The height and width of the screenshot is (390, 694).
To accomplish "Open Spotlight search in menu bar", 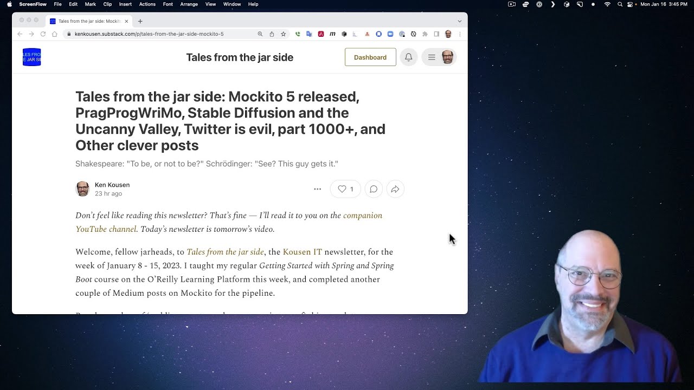I will pos(620,4).
